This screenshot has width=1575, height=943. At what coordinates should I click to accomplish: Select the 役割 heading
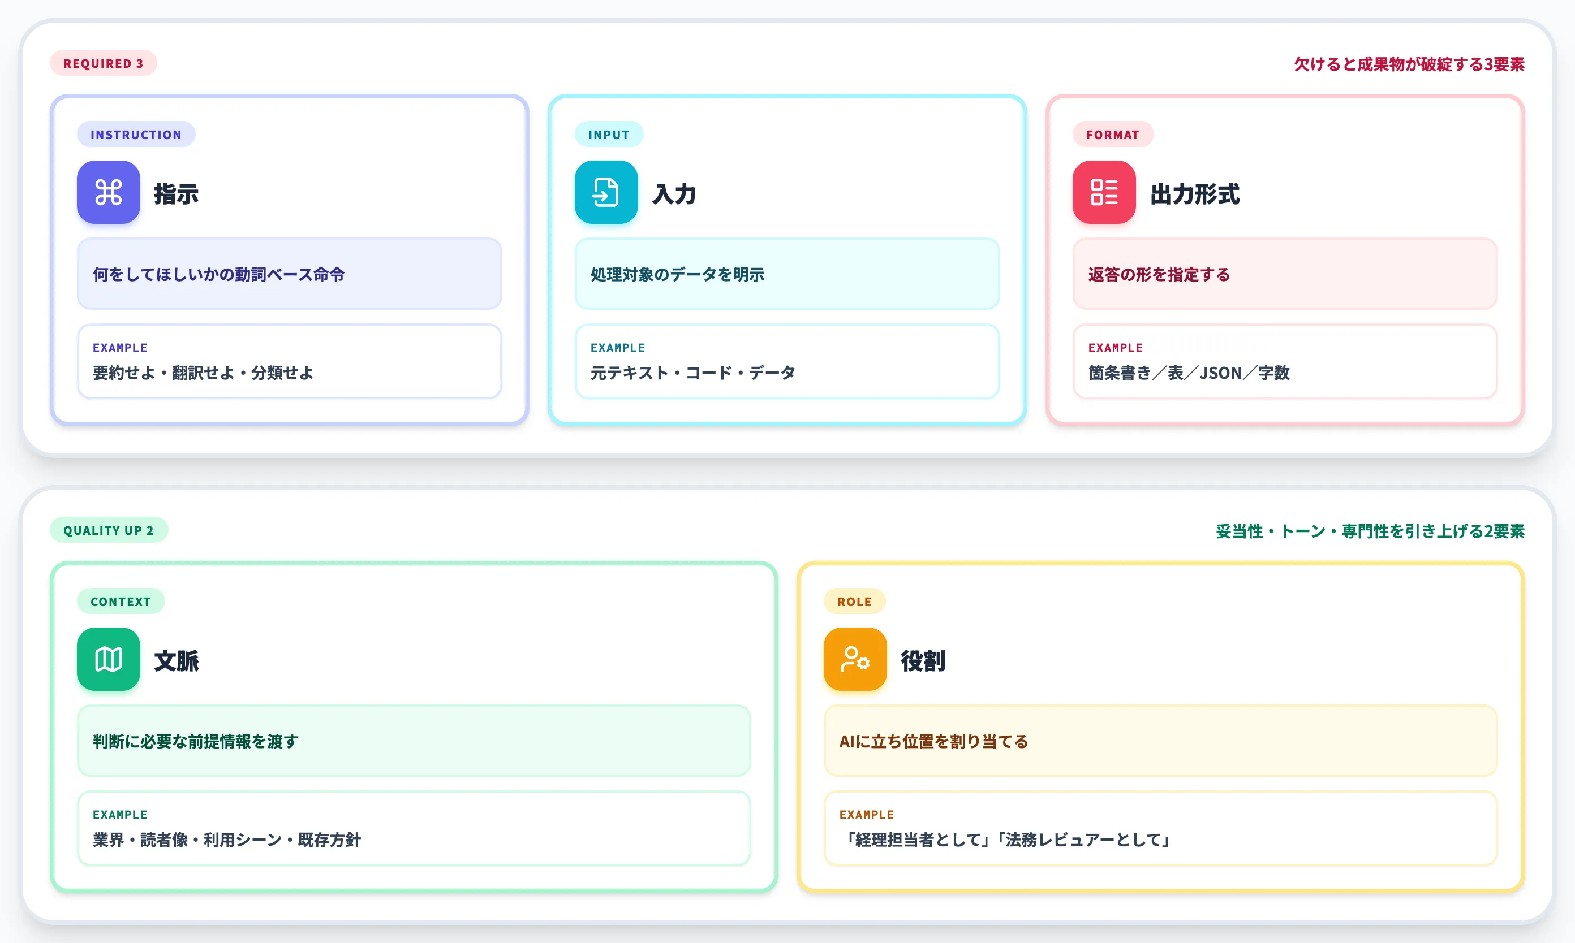pos(923,661)
